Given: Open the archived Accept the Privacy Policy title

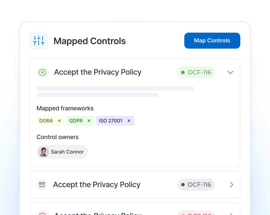Looking at the screenshot, I should coord(97,185).
